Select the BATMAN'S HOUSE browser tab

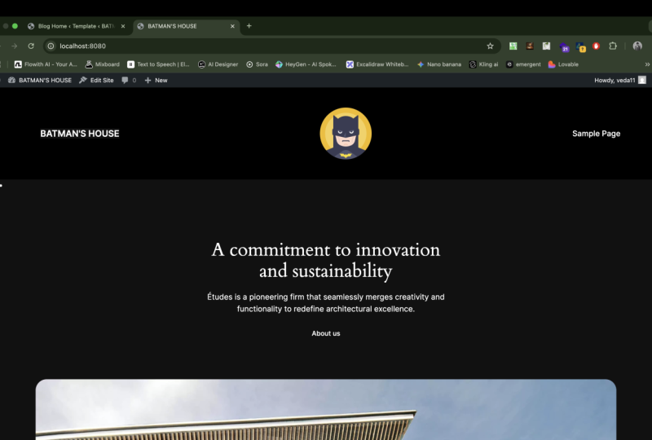point(187,26)
